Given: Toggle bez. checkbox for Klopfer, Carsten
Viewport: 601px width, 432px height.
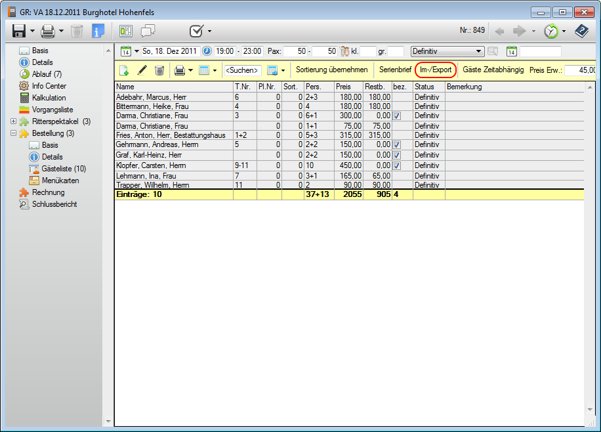Looking at the screenshot, I should (x=396, y=165).
